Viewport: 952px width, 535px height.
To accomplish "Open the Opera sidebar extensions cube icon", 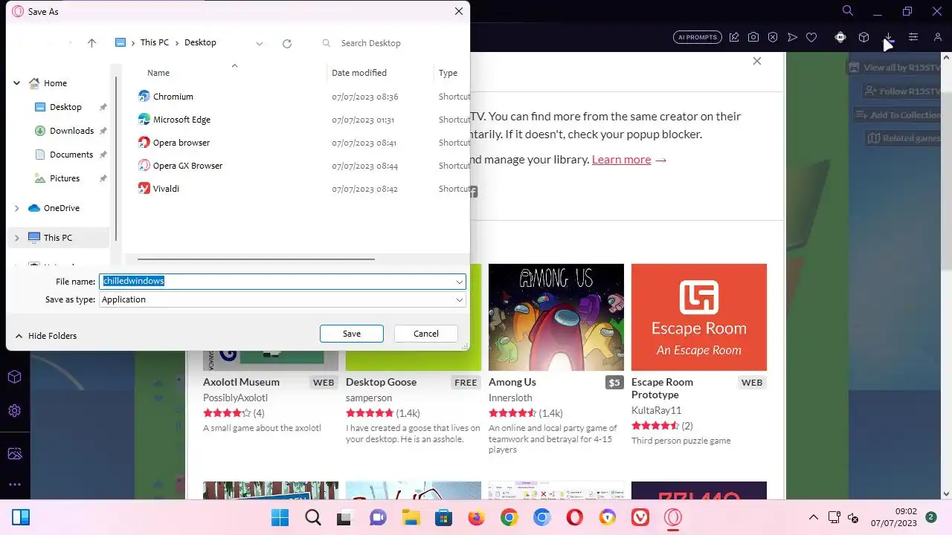I will click(14, 377).
